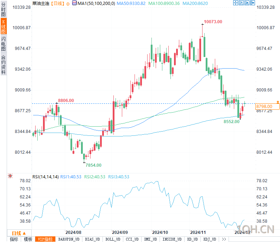Click the chart scroll-back icon
Image resolution: width=280 pixels, height=242 pixels.
click(241, 3)
